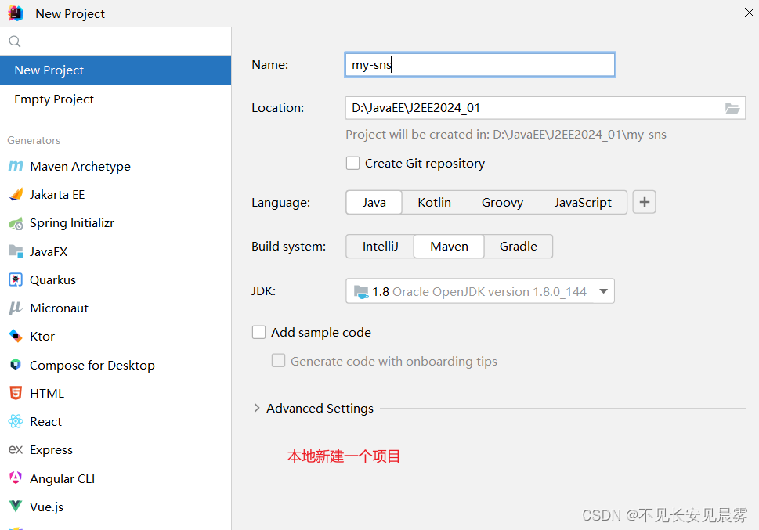This screenshot has height=530, width=759.
Task: Select the Jakarta EE generator
Action: pyautogui.click(x=57, y=195)
